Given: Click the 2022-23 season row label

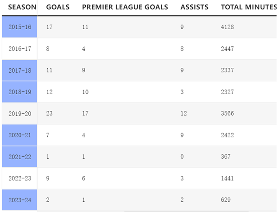Looking at the screenshot, I should pyautogui.click(x=19, y=178).
